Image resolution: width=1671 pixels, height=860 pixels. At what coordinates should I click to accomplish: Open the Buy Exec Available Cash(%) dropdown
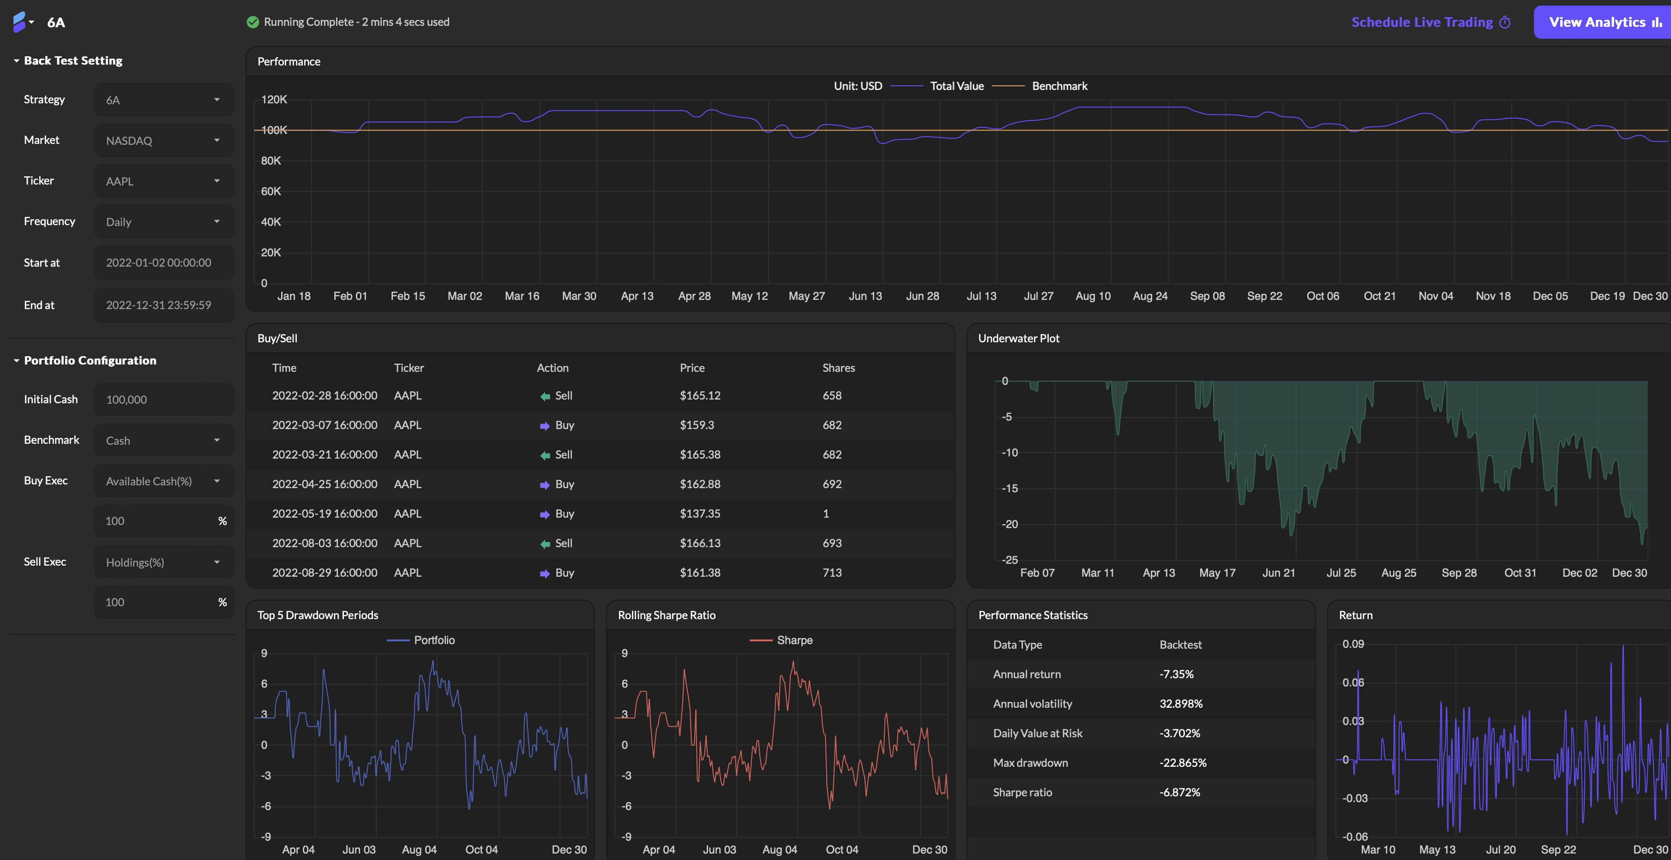coord(163,481)
